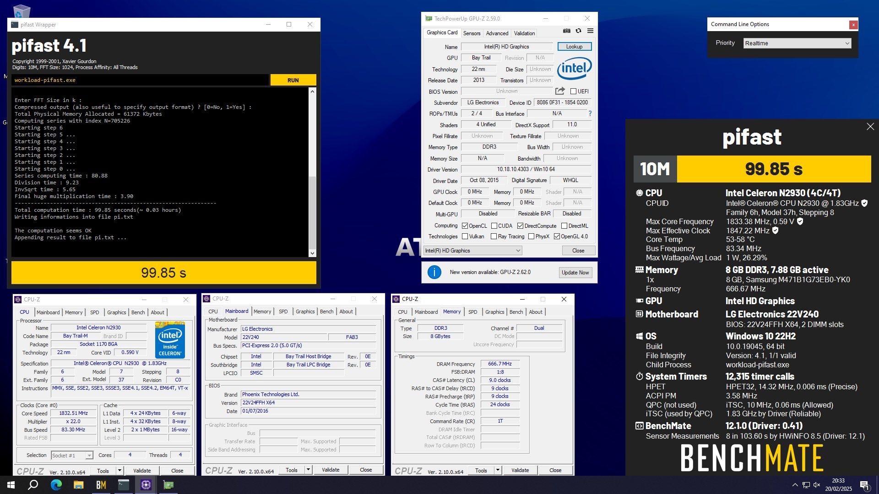
Task: Open Windows Start menu
Action: (11, 485)
